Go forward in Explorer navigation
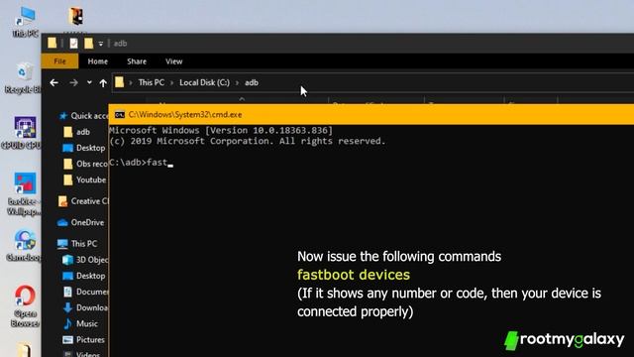Viewport: 634px width, 357px height. click(x=73, y=82)
